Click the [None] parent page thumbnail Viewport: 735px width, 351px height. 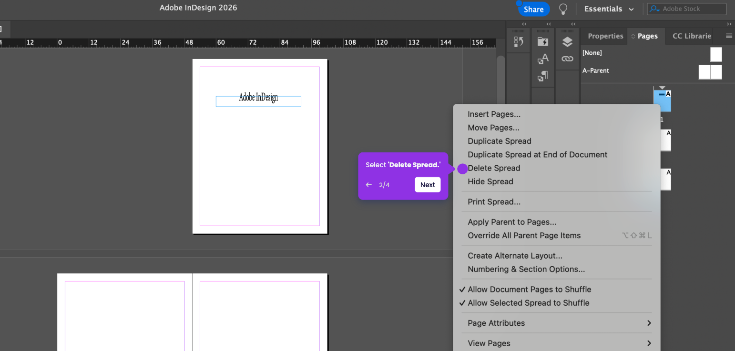716,54
